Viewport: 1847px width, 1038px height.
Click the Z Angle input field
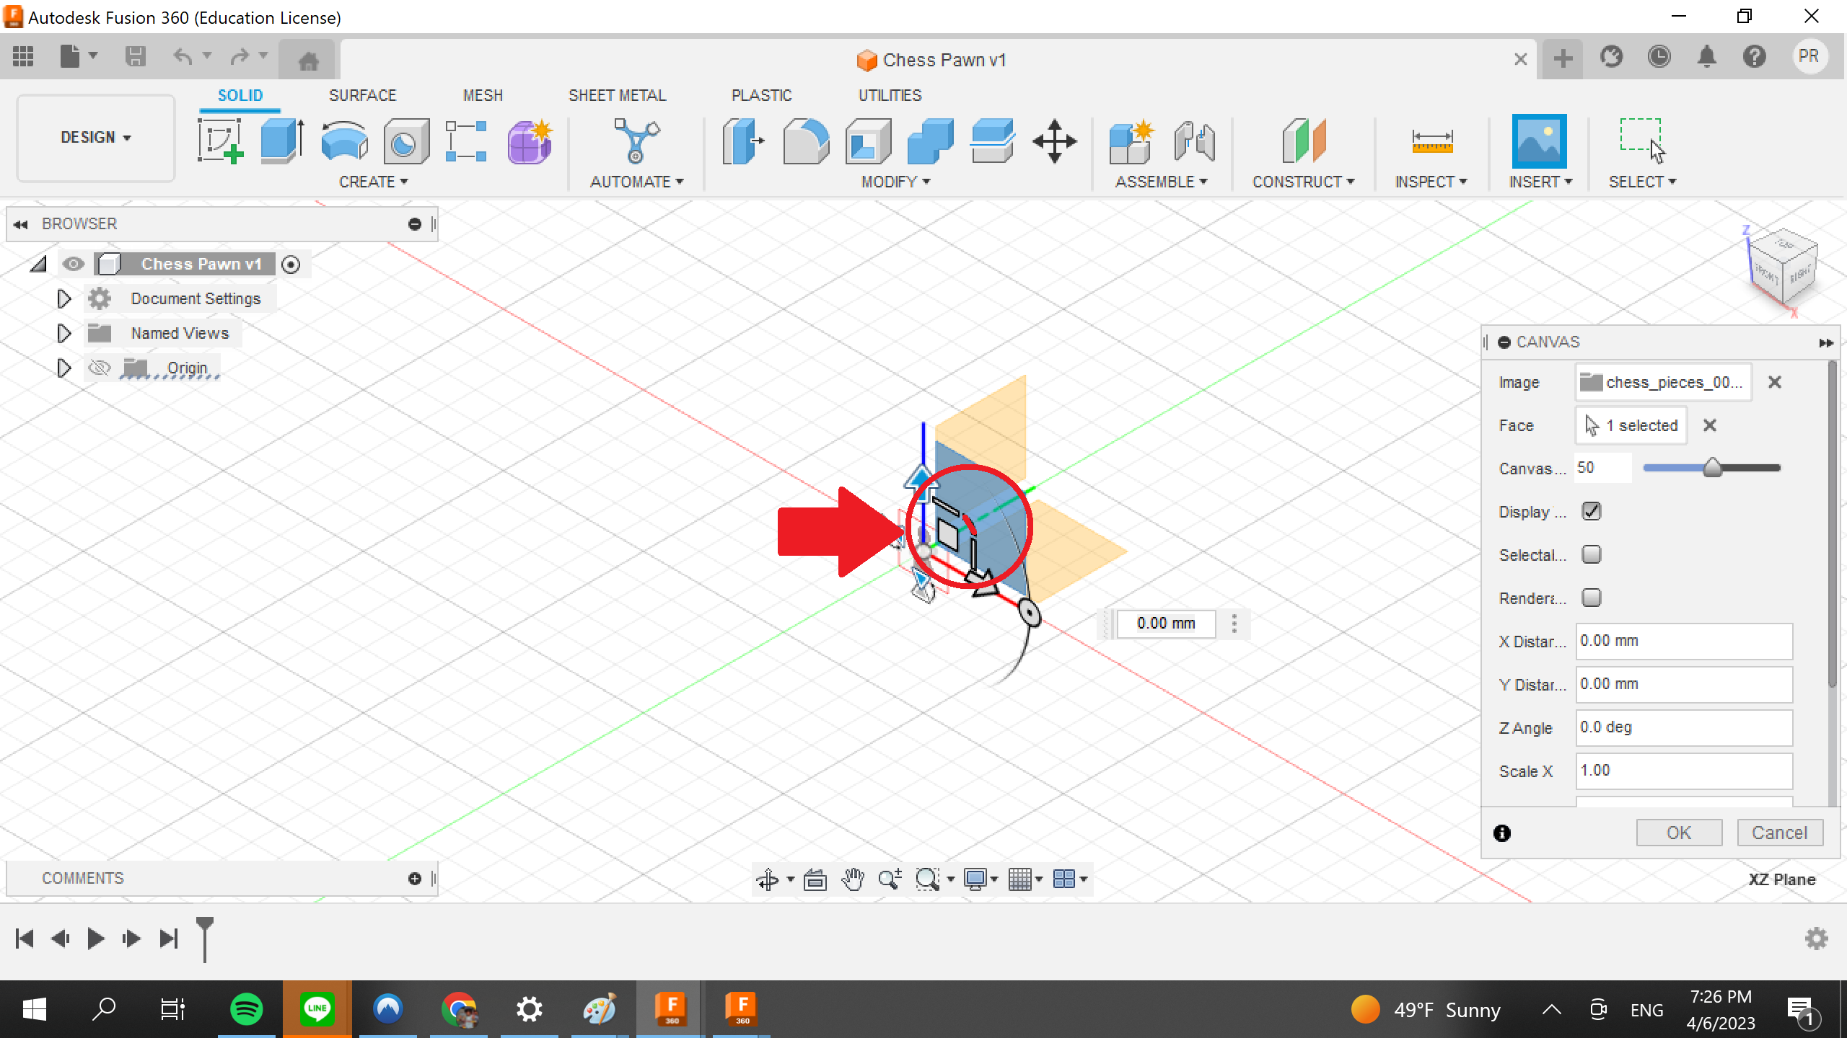coord(1684,727)
